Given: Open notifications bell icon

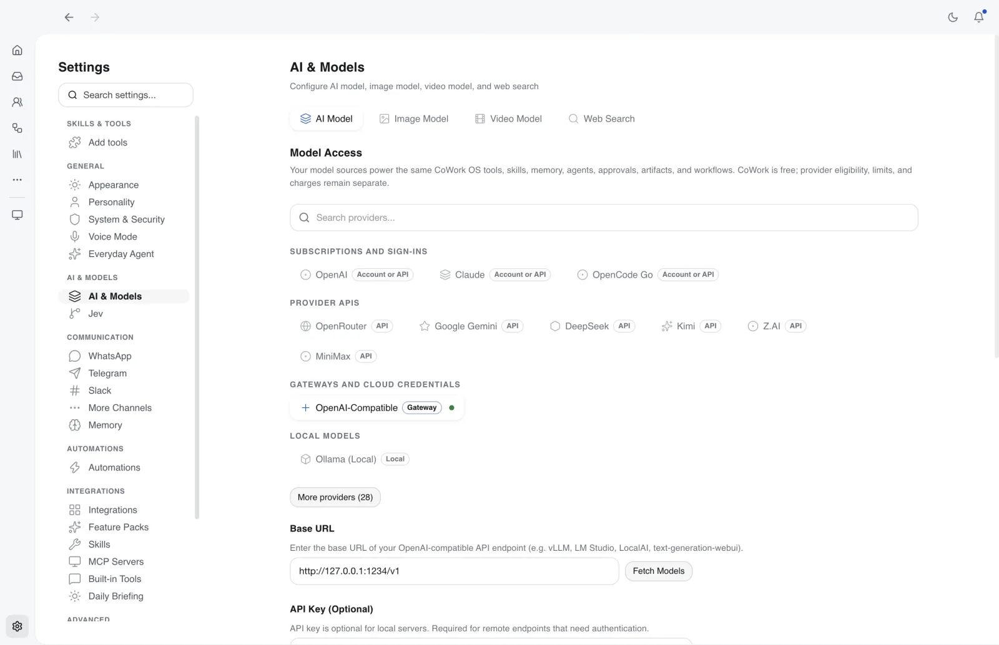Looking at the screenshot, I should pyautogui.click(x=979, y=17).
